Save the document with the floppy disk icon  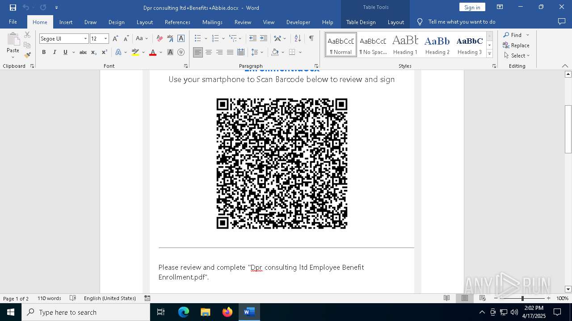pyautogui.click(x=13, y=8)
